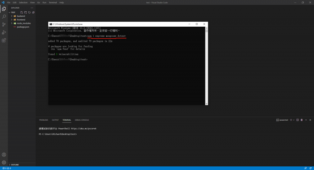314x170 pixels.
Task: Click the cmd.exe title bar icon
Action: coord(51,24)
